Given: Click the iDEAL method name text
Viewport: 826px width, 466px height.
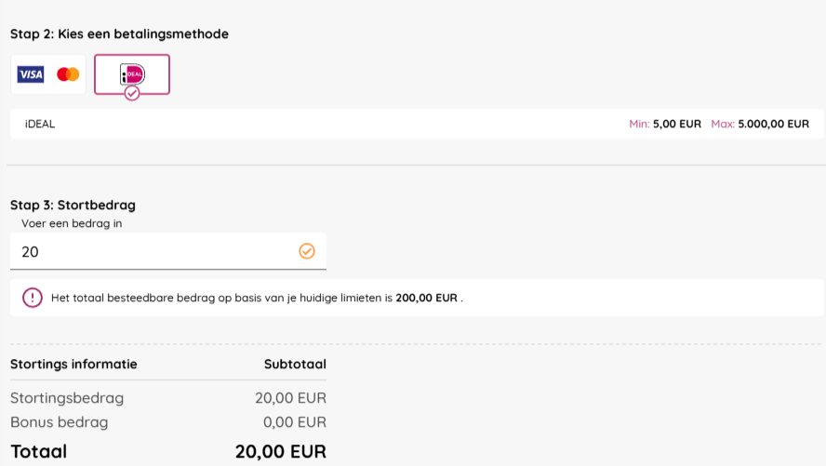Looking at the screenshot, I should pos(40,124).
